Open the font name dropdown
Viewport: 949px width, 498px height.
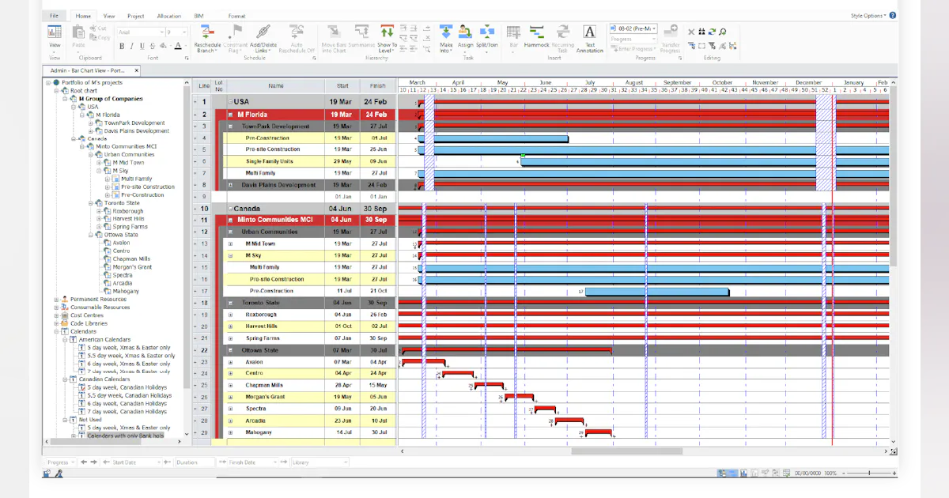(161, 32)
